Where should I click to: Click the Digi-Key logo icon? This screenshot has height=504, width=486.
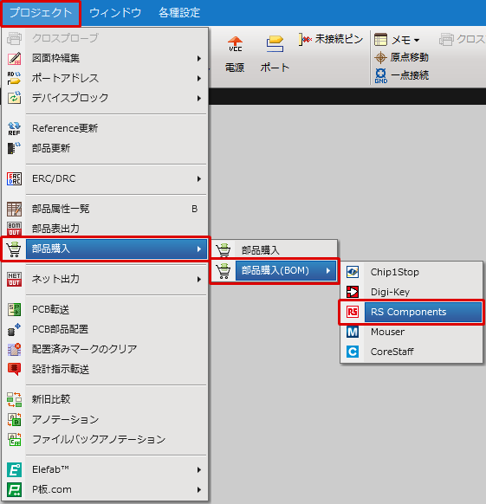coord(353,292)
